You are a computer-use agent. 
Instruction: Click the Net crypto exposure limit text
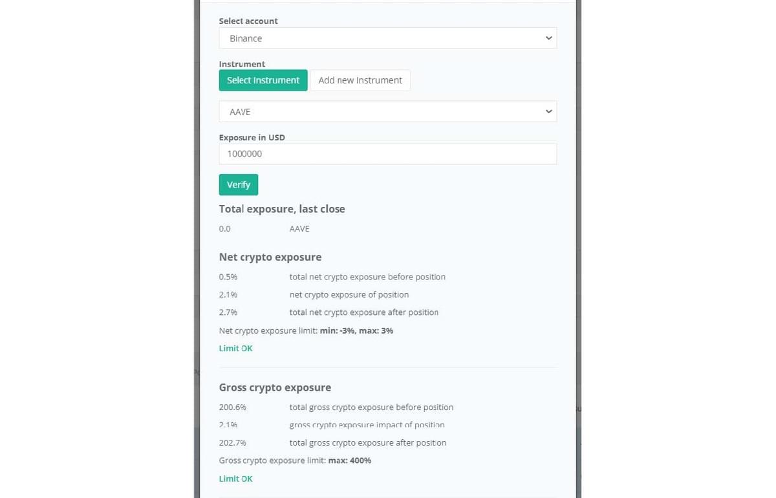[306, 330]
